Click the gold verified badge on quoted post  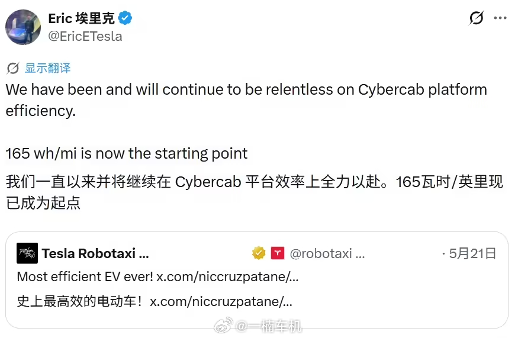259,253
